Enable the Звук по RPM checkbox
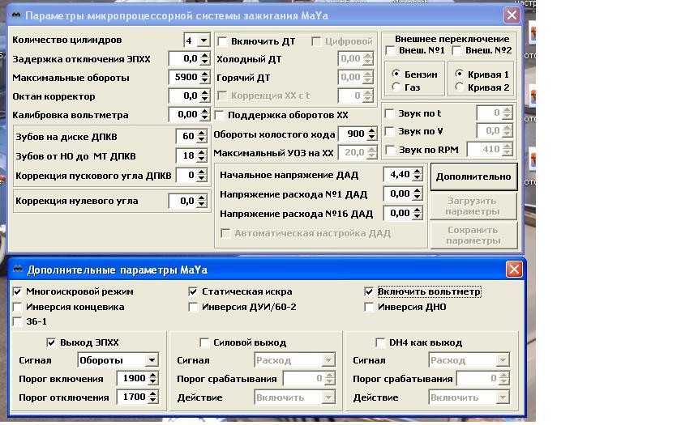This screenshot has height=425, width=681. pyautogui.click(x=389, y=150)
